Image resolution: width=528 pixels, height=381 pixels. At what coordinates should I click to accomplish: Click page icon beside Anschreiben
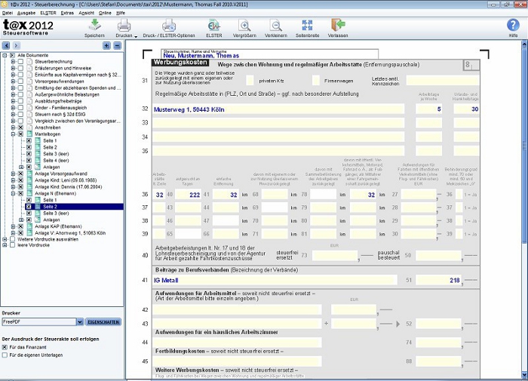tap(29, 128)
